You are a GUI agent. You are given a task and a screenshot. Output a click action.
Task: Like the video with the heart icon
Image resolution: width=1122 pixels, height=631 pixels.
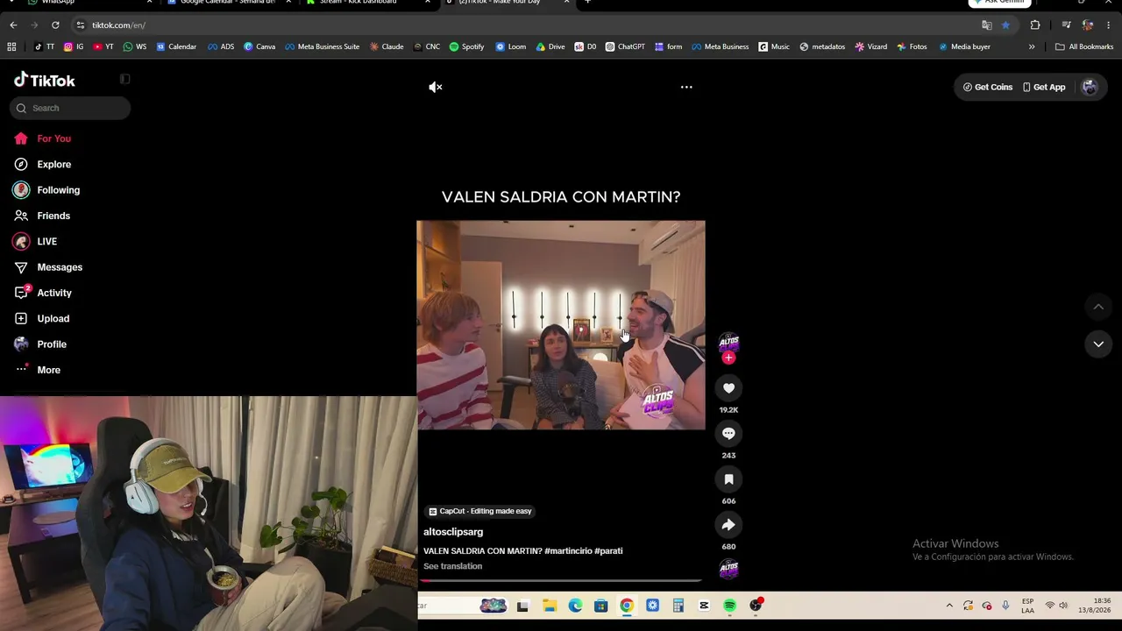pos(728,388)
